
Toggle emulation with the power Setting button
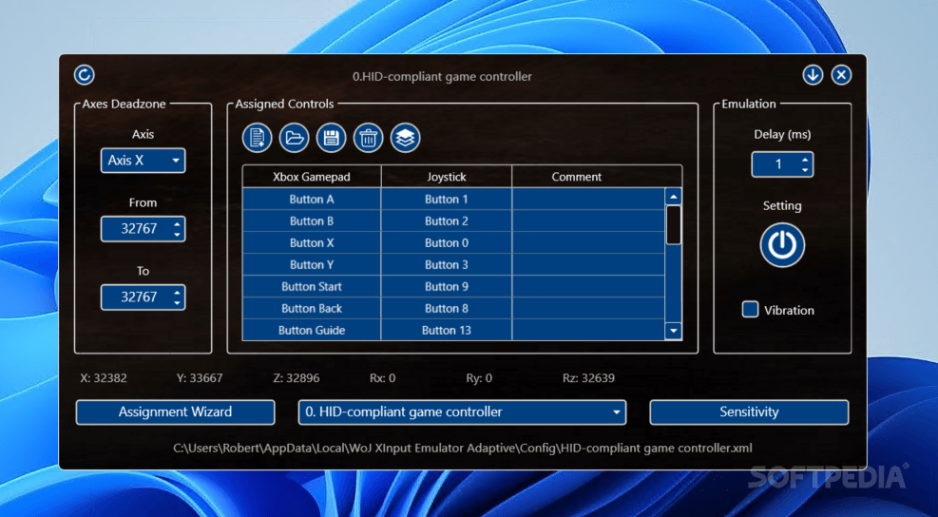coord(782,245)
